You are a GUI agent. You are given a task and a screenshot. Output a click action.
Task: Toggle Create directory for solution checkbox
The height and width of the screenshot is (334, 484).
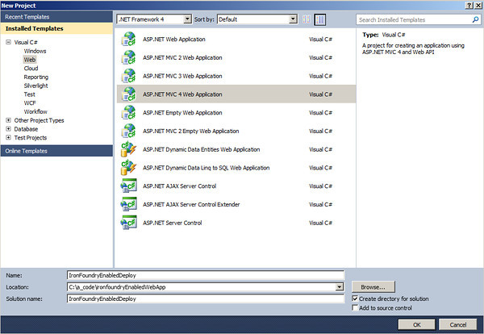coord(355,299)
